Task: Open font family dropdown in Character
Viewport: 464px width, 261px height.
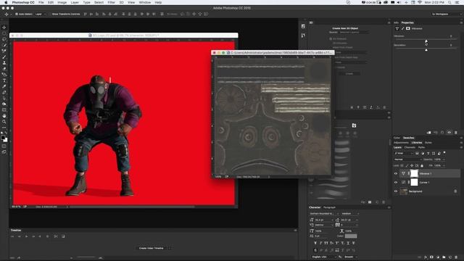Action: point(324,213)
